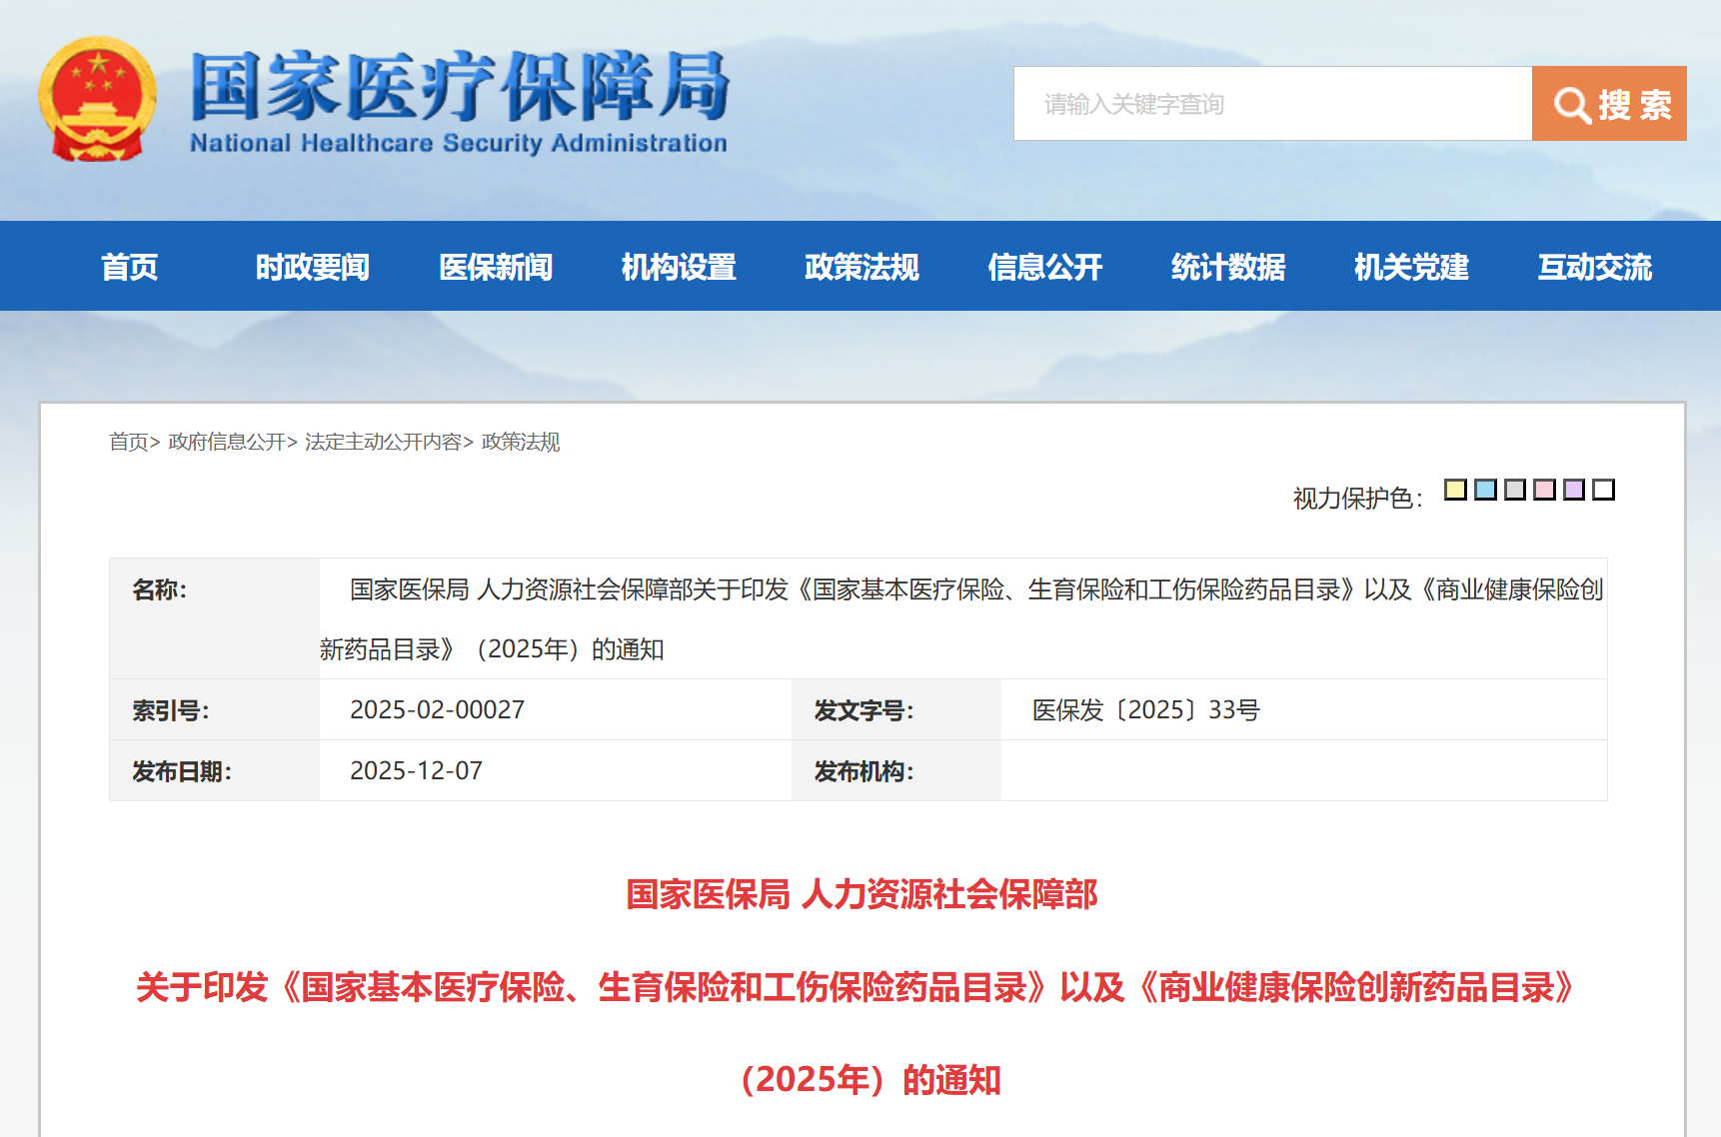Open the 政策法规 navigation menu item
1721x1137 pixels.
(x=861, y=267)
